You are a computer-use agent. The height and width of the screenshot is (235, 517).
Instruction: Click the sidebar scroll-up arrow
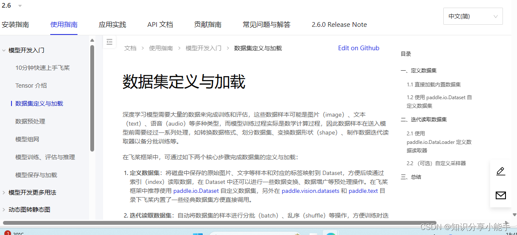(92, 40)
